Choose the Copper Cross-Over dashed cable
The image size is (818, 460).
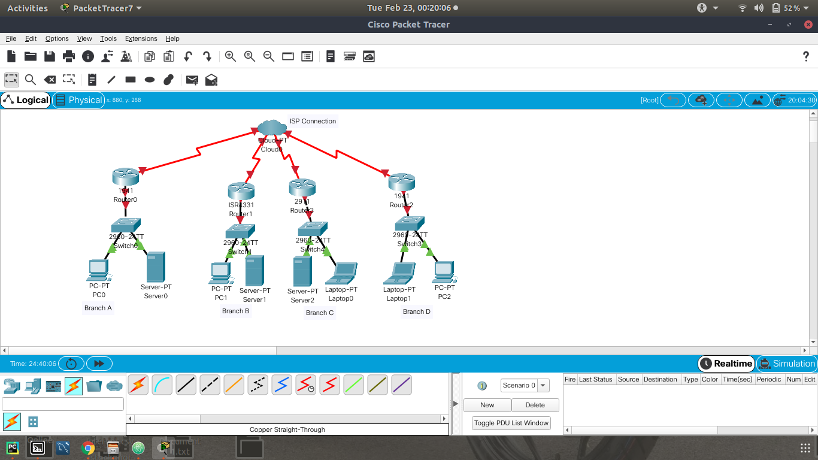[x=210, y=385]
